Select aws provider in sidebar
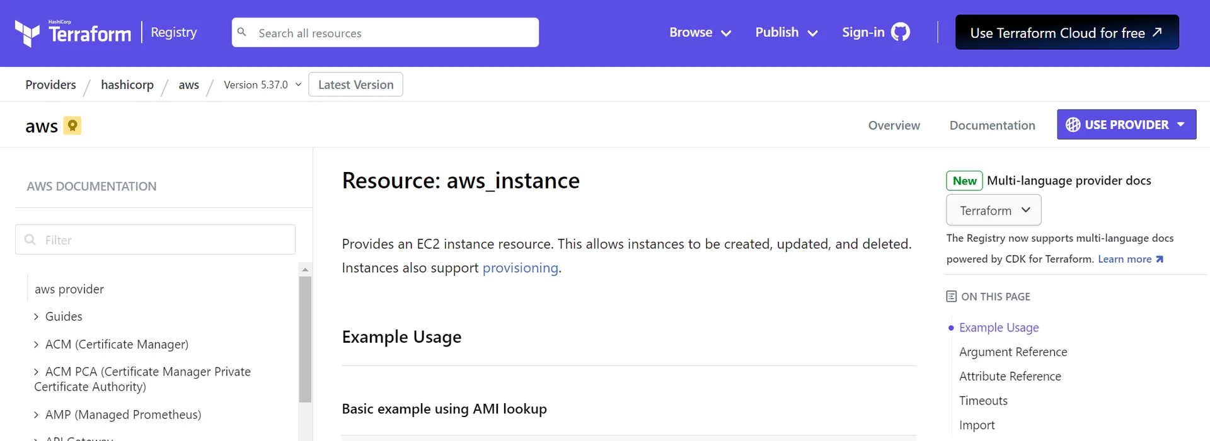1210x441 pixels. (x=69, y=289)
